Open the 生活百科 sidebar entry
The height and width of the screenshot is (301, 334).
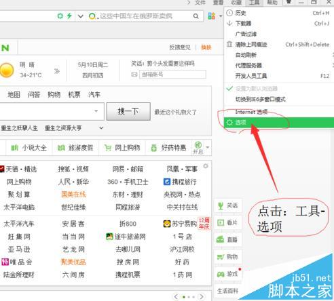click(227, 291)
